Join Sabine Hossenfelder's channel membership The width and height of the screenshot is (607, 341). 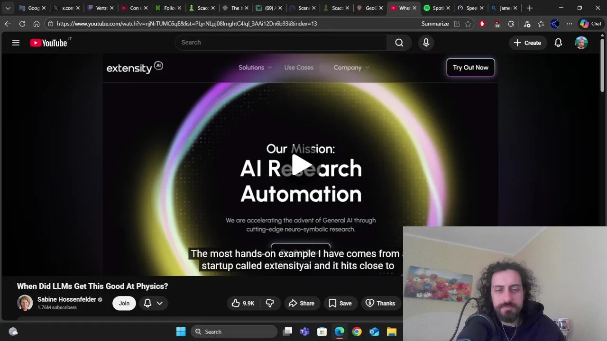124,303
